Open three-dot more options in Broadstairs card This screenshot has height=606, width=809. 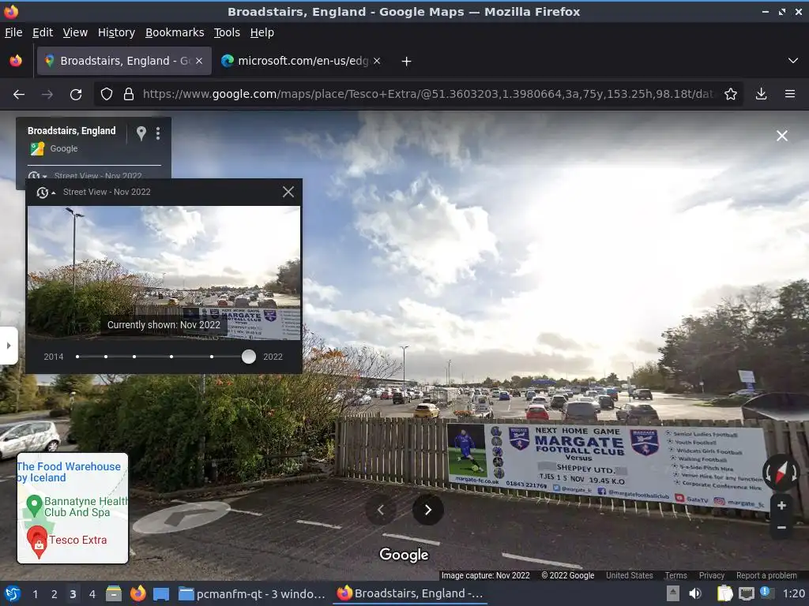pos(158,133)
